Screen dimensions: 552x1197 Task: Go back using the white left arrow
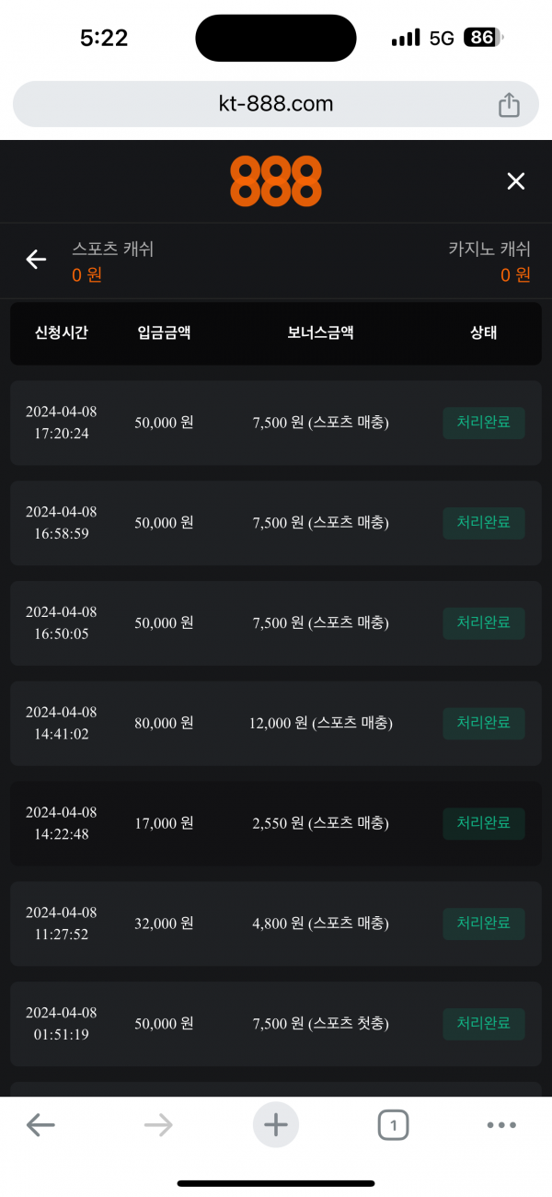coord(36,260)
